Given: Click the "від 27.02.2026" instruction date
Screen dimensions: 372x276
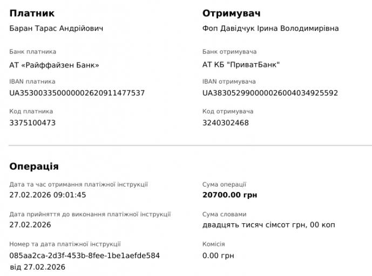Looking at the screenshot, I should [x=37, y=267].
